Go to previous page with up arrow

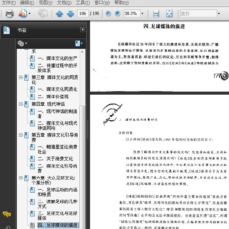[59, 14]
